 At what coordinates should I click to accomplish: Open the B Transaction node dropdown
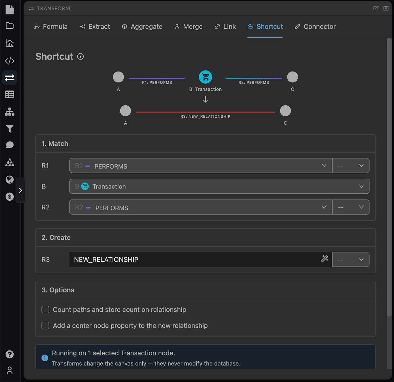219,186
